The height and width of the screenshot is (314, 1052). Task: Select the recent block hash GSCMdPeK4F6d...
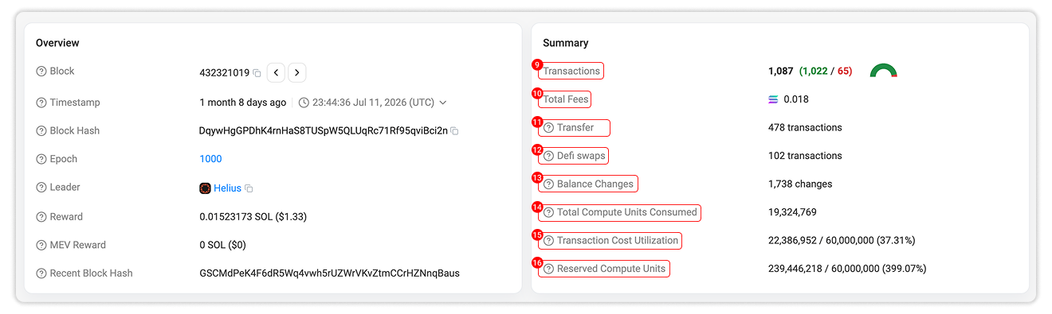pyautogui.click(x=329, y=273)
